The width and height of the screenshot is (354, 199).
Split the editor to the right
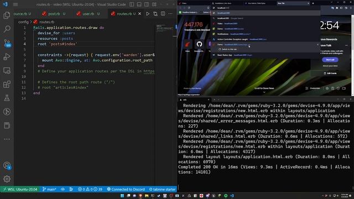[x=163, y=14]
